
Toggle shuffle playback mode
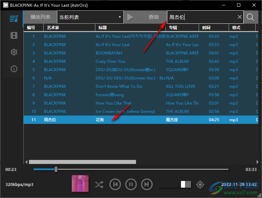coord(99,185)
